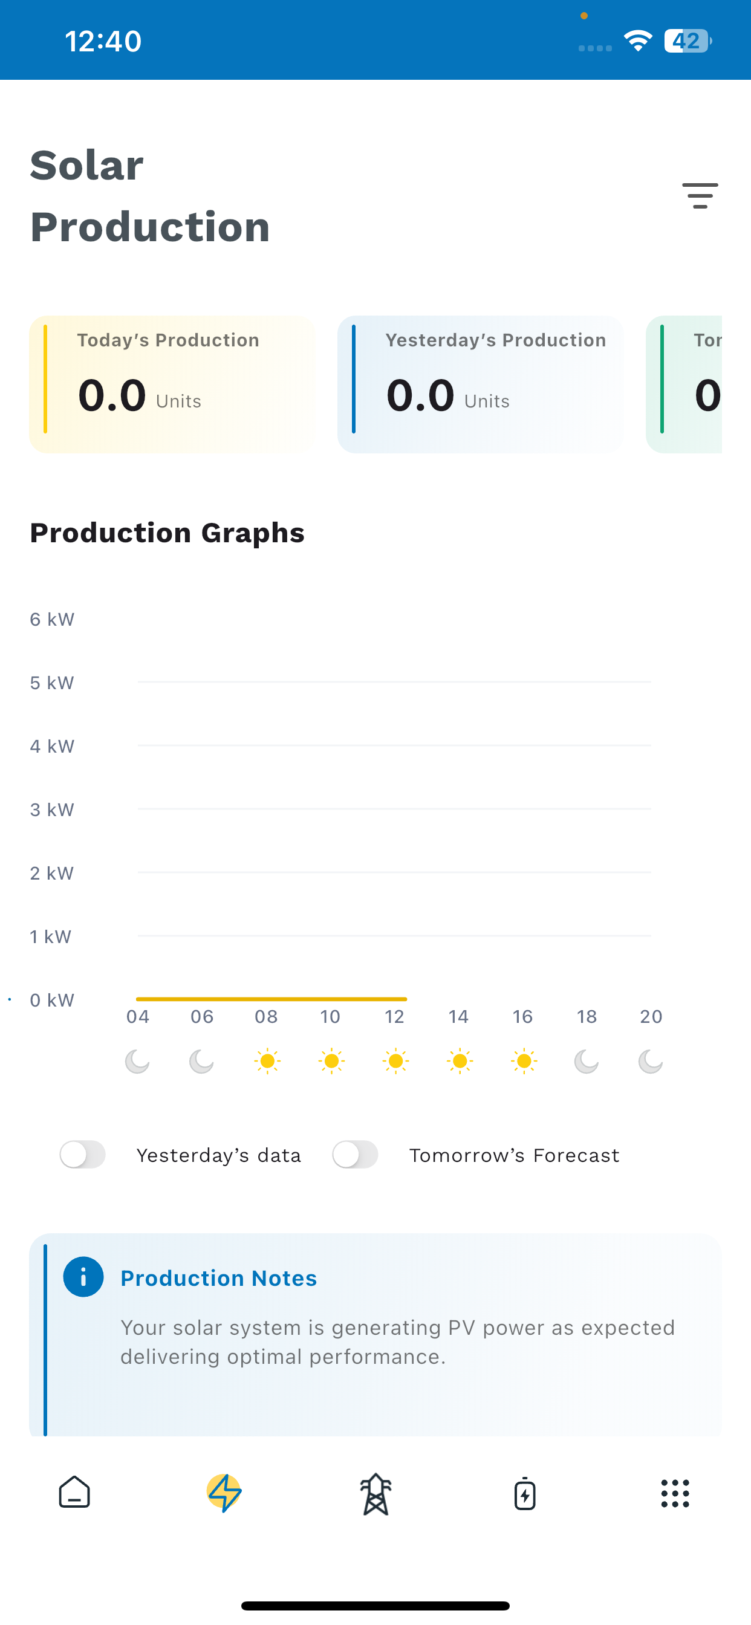Select the Yesterday's Production card
The height and width of the screenshot is (1625, 751).
tap(480, 384)
